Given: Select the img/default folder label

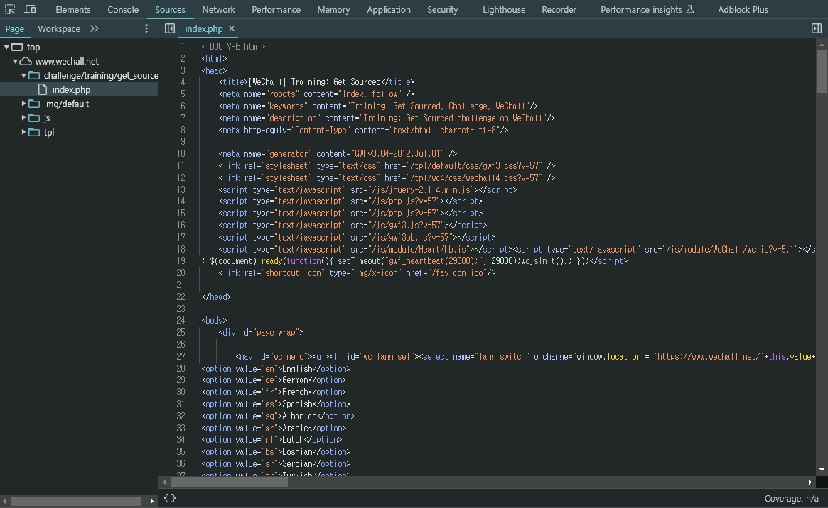Looking at the screenshot, I should [66, 104].
